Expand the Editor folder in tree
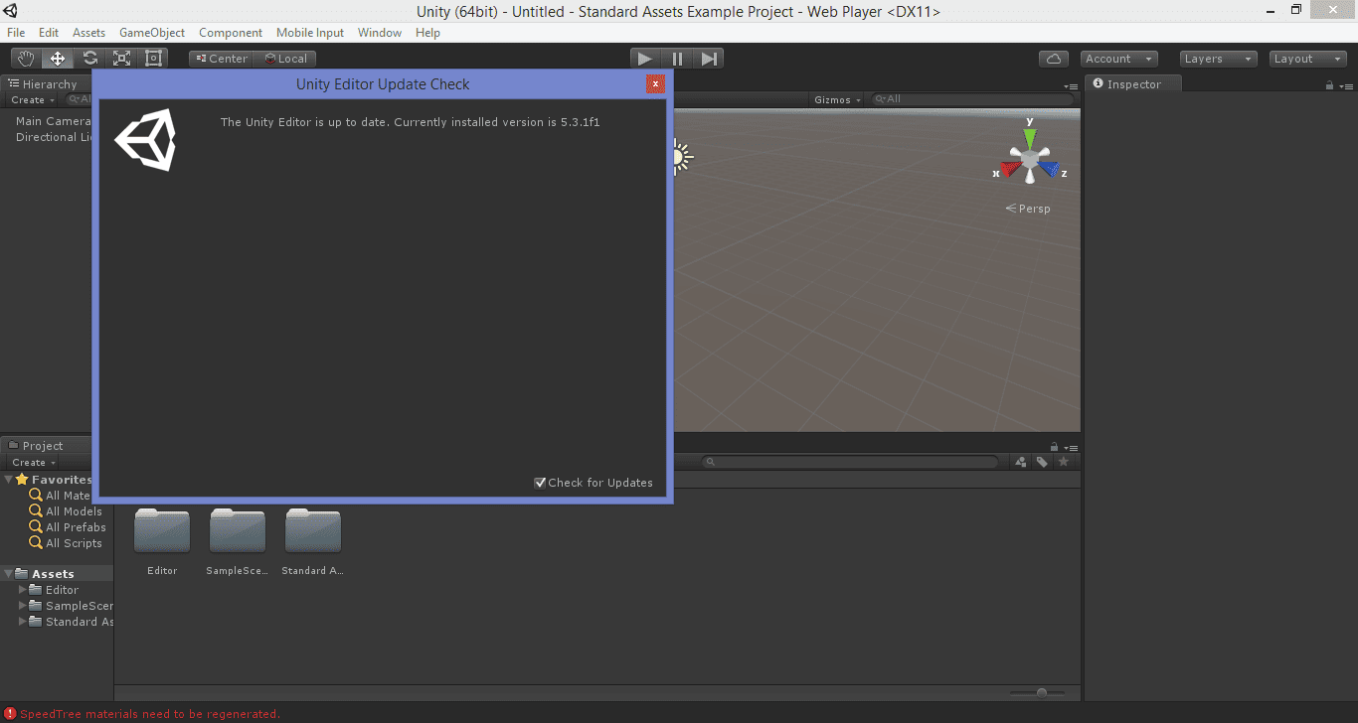Screen dimensions: 1358x723 23,590
